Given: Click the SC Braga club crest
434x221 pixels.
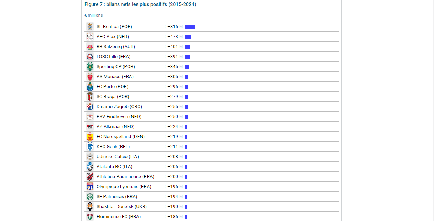Looking at the screenshot, I should pyautogui.click(x=90, y=97).
